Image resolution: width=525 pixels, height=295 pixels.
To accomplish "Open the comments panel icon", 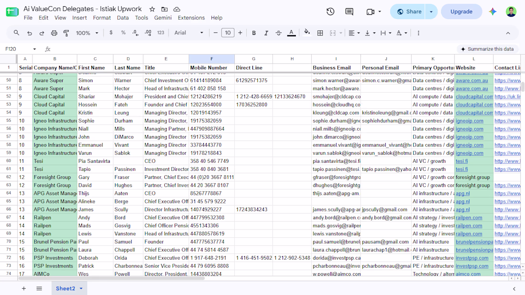I will (x=349, y=12).
